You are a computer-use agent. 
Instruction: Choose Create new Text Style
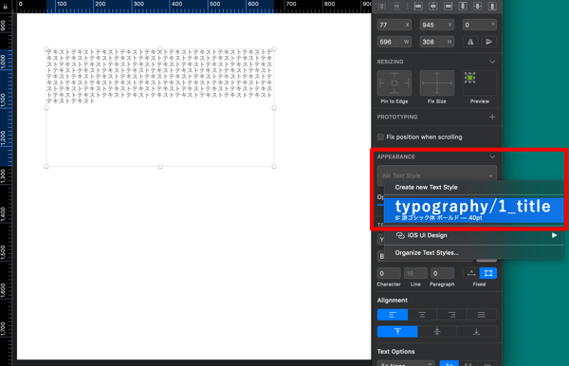point(426,187)
